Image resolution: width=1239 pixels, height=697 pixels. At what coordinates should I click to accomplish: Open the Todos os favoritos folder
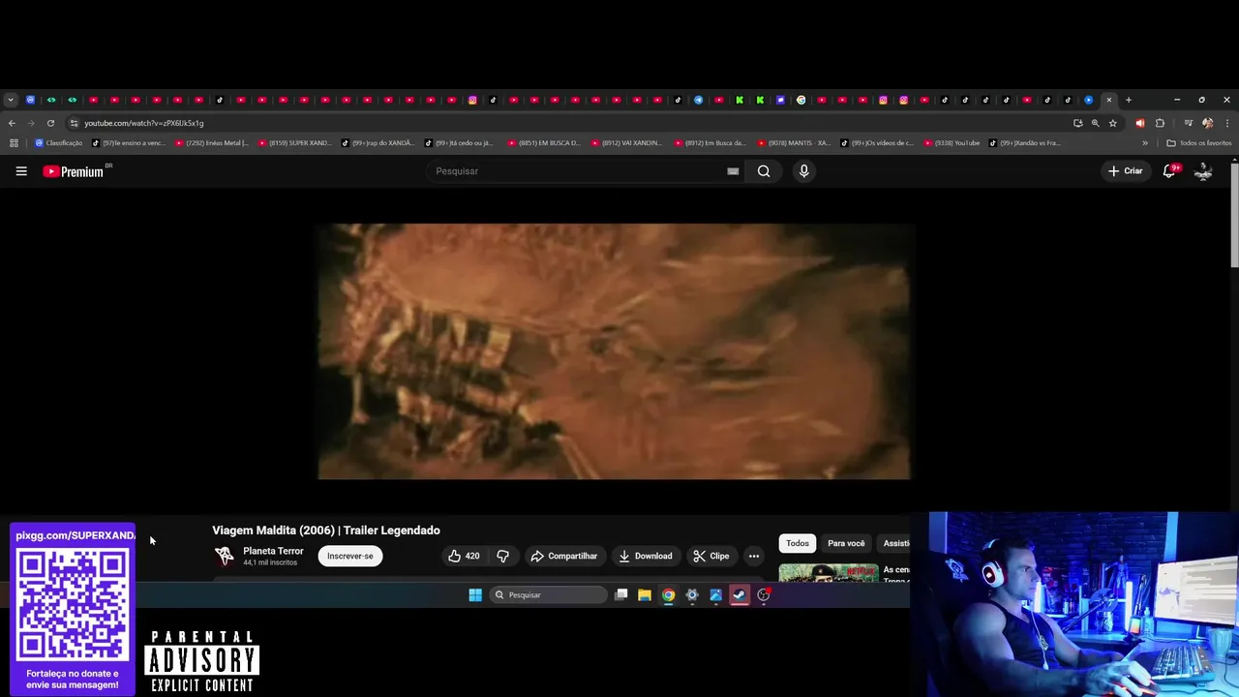1199,143
